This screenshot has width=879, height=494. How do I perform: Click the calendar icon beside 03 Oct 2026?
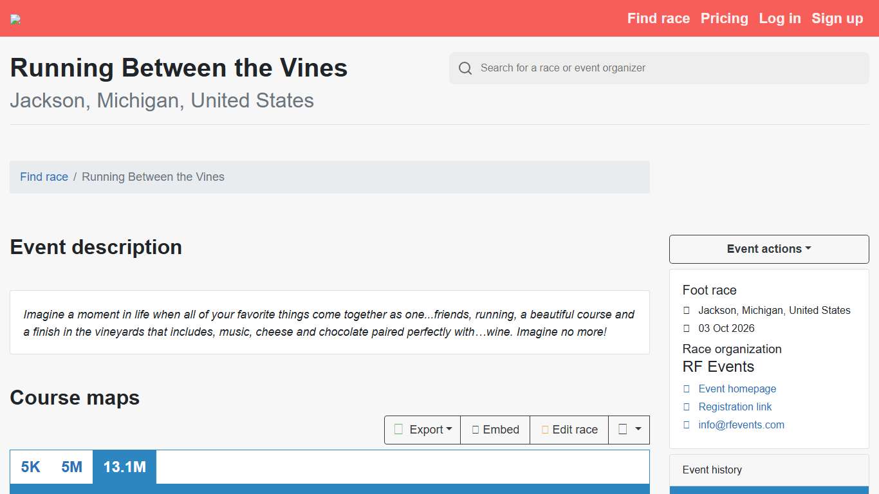click(687, 328)
